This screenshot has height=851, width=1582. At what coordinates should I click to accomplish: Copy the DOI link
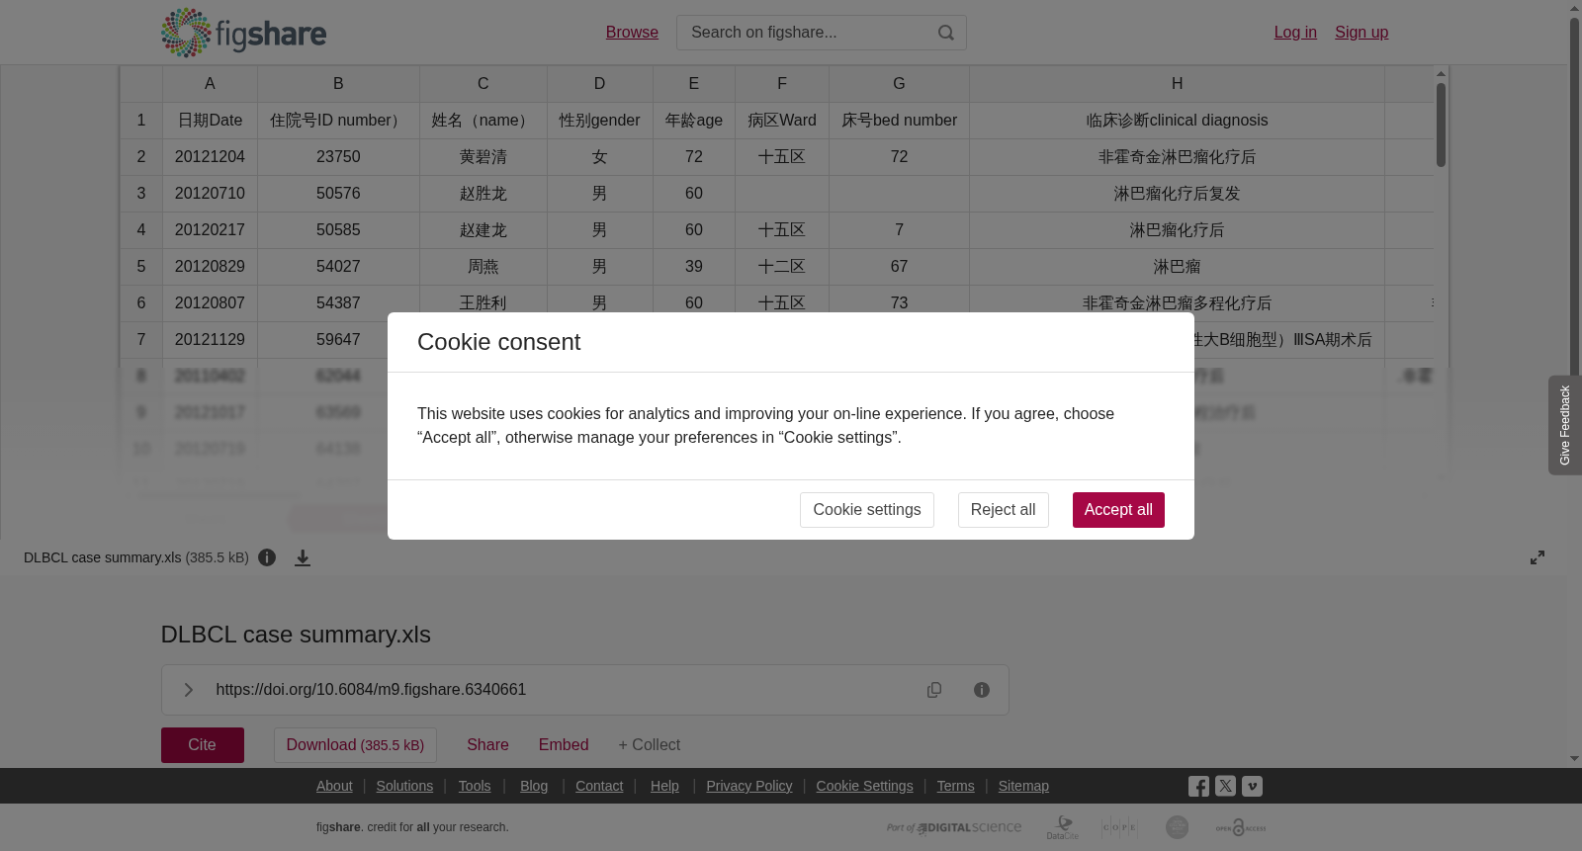(934, 690)
